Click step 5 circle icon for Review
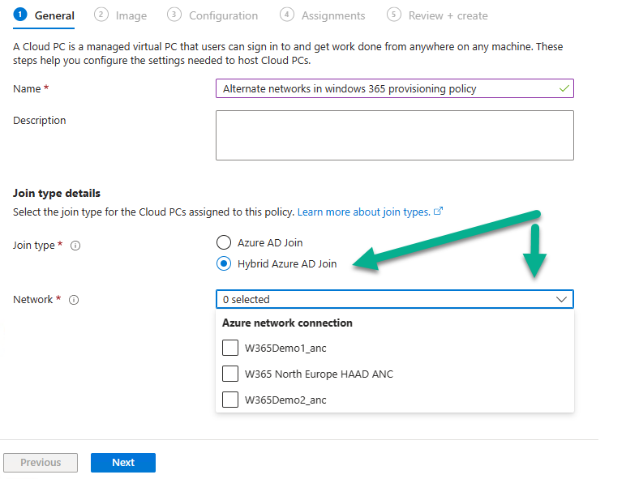This screenshot has width=626, height=479. (x=393, y=15)
